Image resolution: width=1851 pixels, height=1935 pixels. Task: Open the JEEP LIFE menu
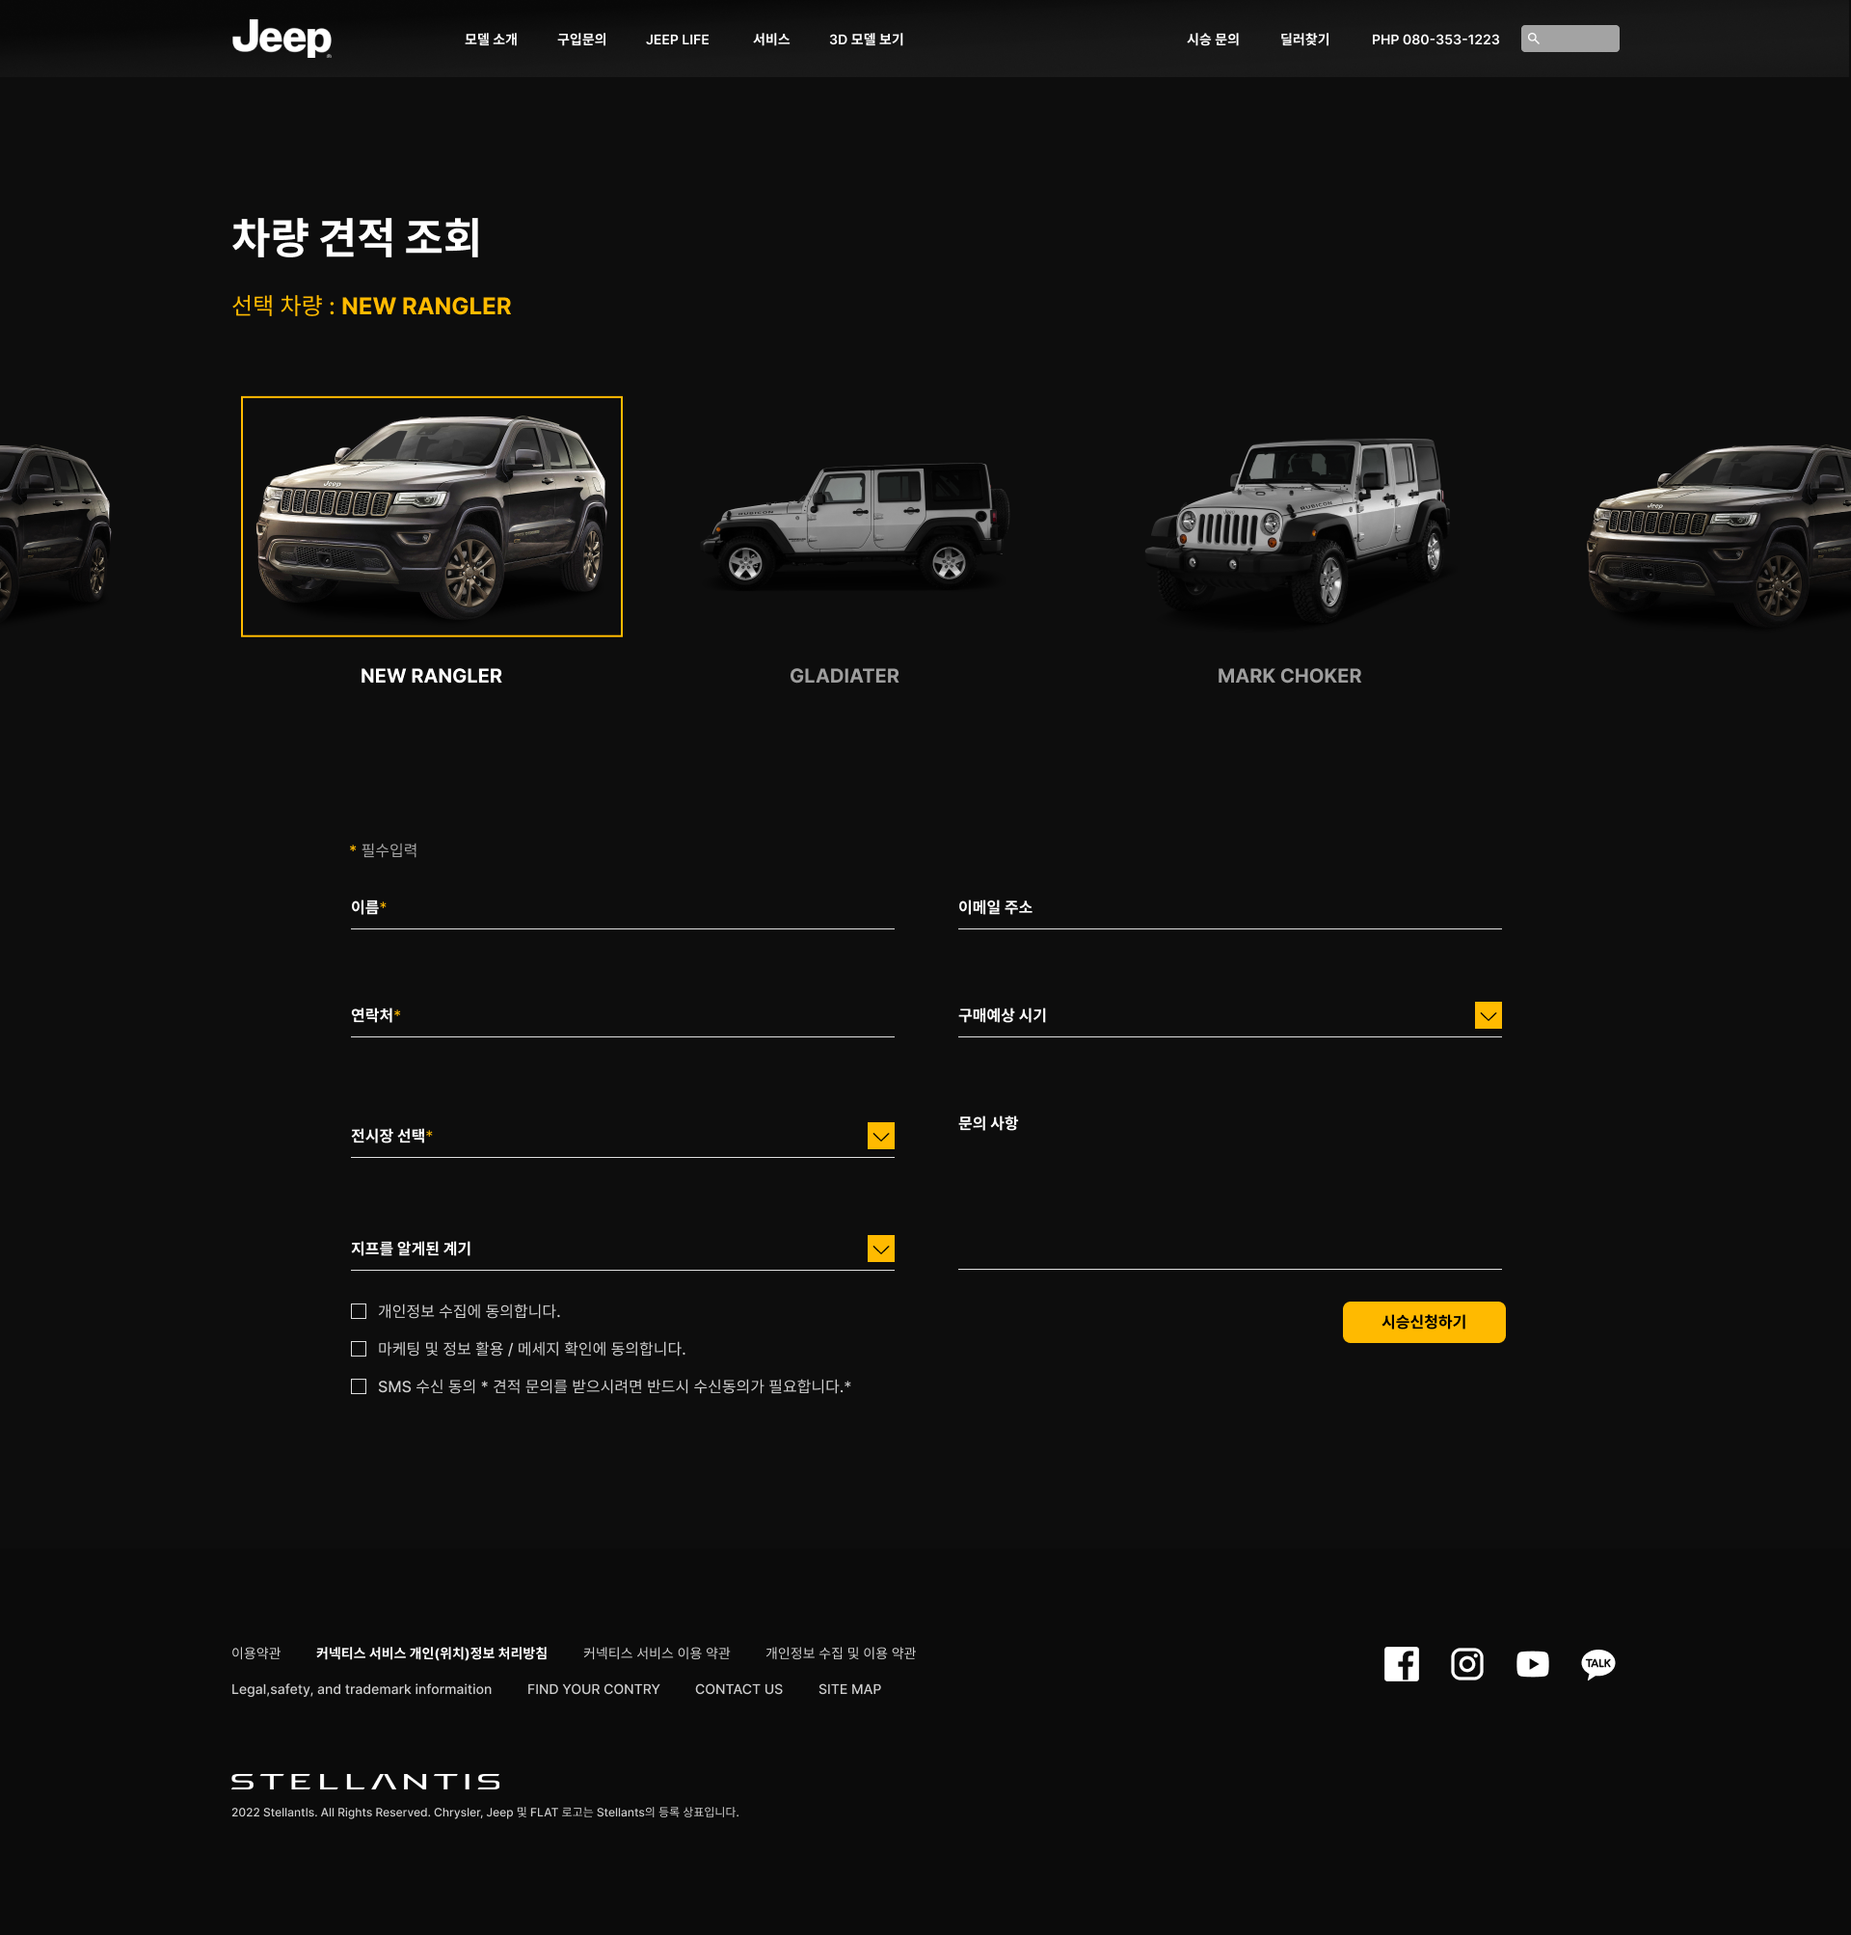pos(677,40)
